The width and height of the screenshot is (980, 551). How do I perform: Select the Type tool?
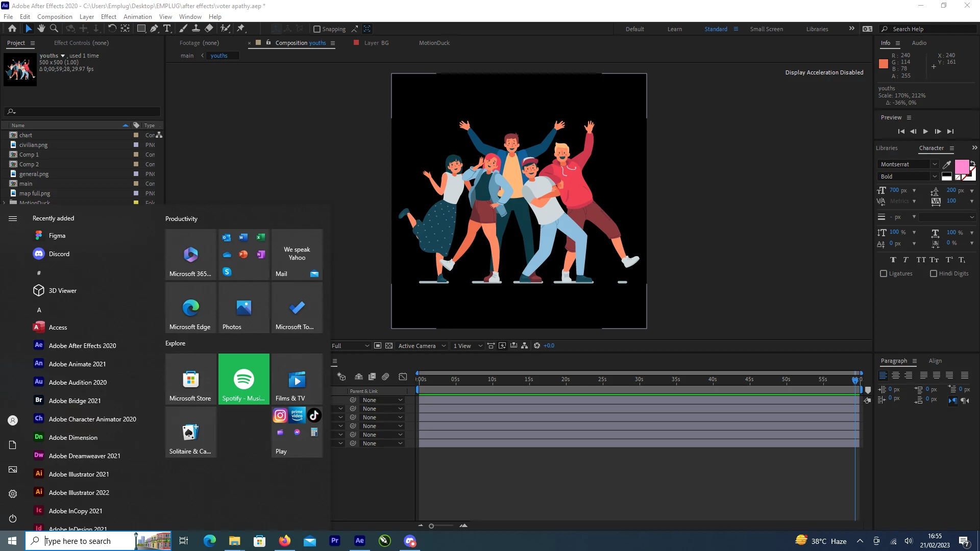pyautogui.click(x=166, y=29)
